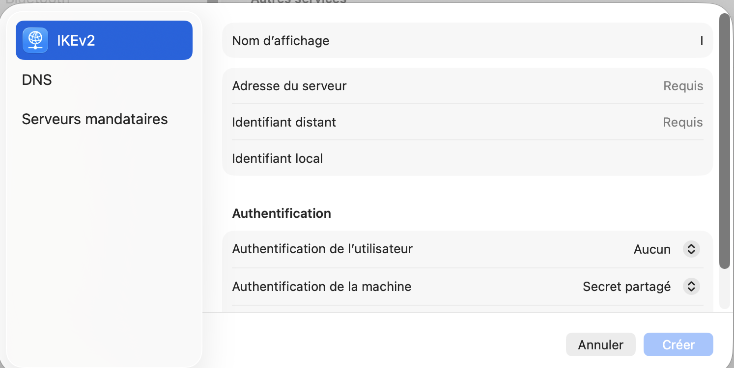This screenshot has width=734, height=368.
Task: Open the Serveurs mandataires section
Action: (x=95, y=119)
